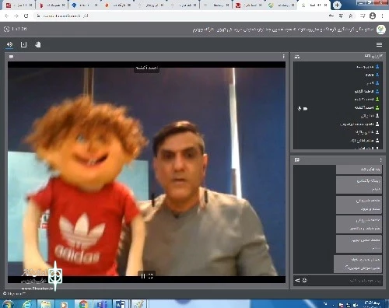The height and width of the screenshot is (308, 389).
Task: Select the bottom chat message bubble
Action: coord(358,264)
